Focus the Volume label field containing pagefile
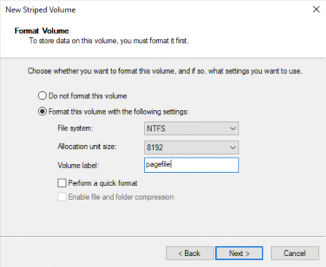Viewport: 326px width, 267px height. [192, 165]
